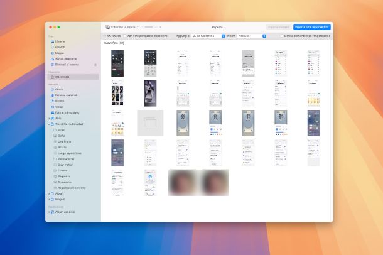This screenshot has height=255, width=383.
Task: Enable Apri Foto per questo dispositivo
Action: [x=125, y=36]
